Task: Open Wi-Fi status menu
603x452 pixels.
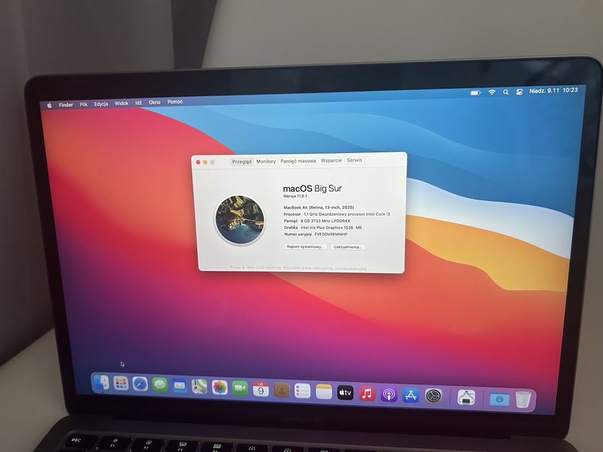Action: click(492, 92)
